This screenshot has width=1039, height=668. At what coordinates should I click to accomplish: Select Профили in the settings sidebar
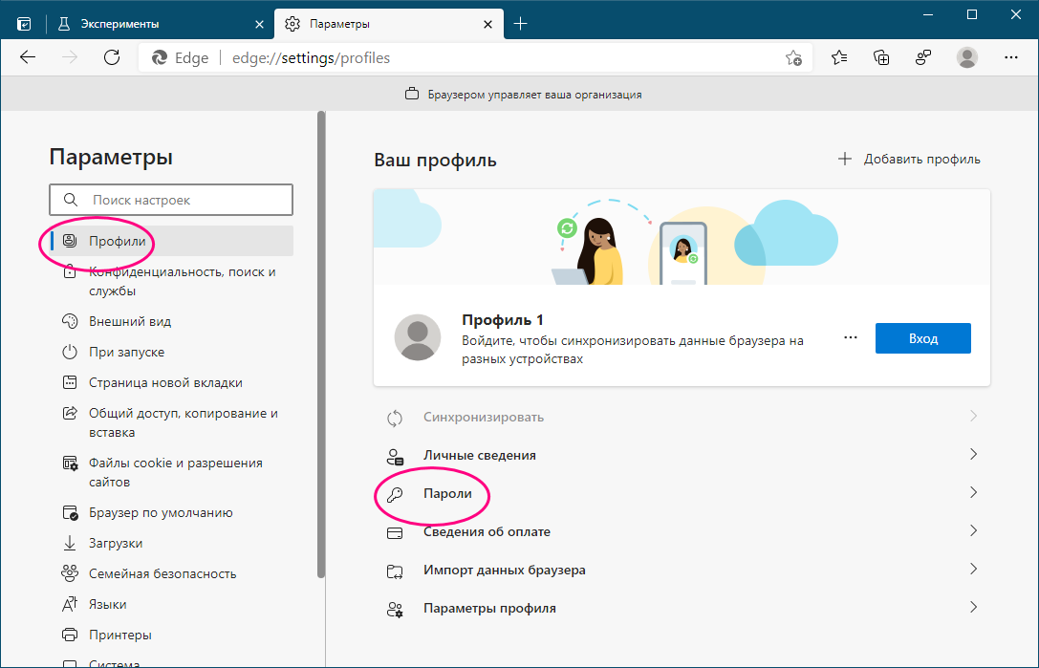coord(172,241)
